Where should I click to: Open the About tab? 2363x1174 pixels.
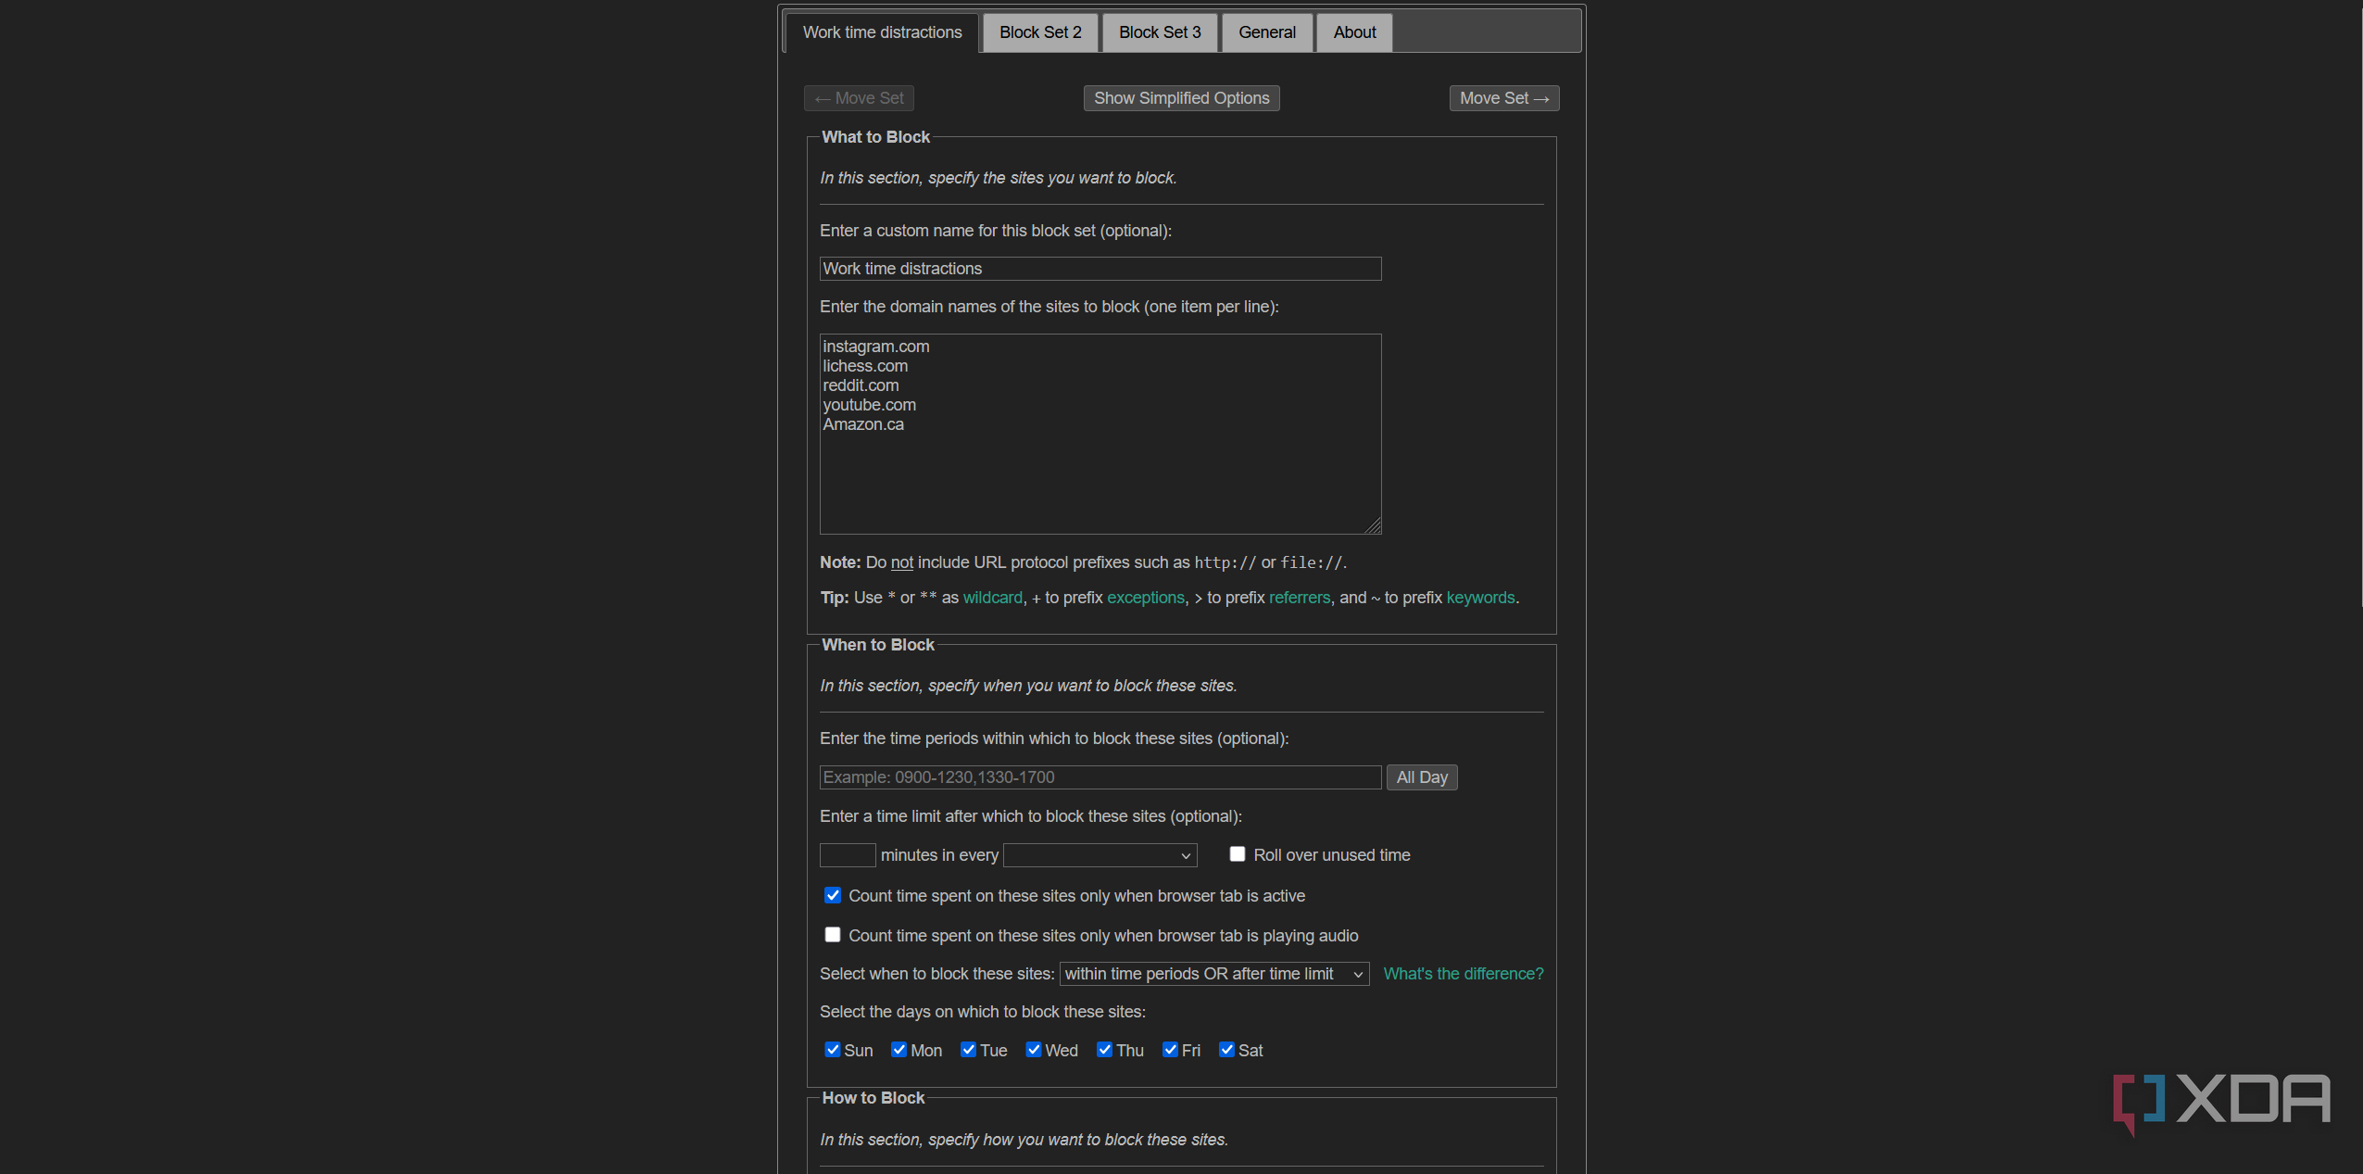tap(1353, 32)
